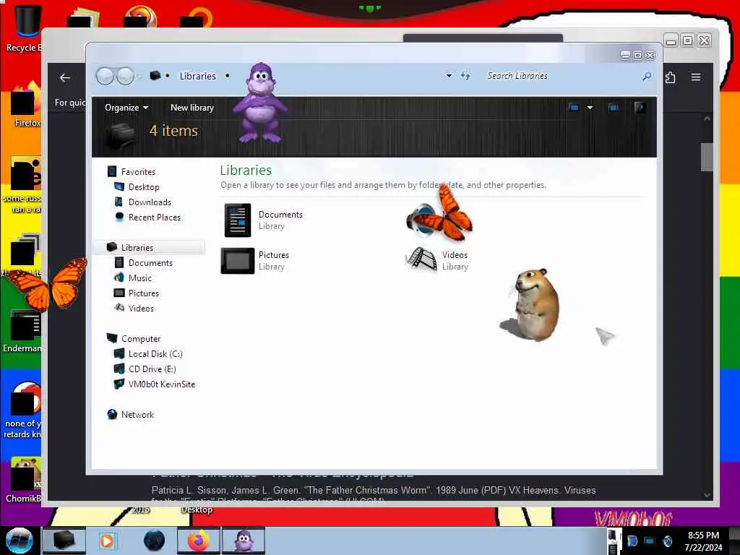Click the action center tray icon
This screenshot has width=740, height=555.
(632, 541)
